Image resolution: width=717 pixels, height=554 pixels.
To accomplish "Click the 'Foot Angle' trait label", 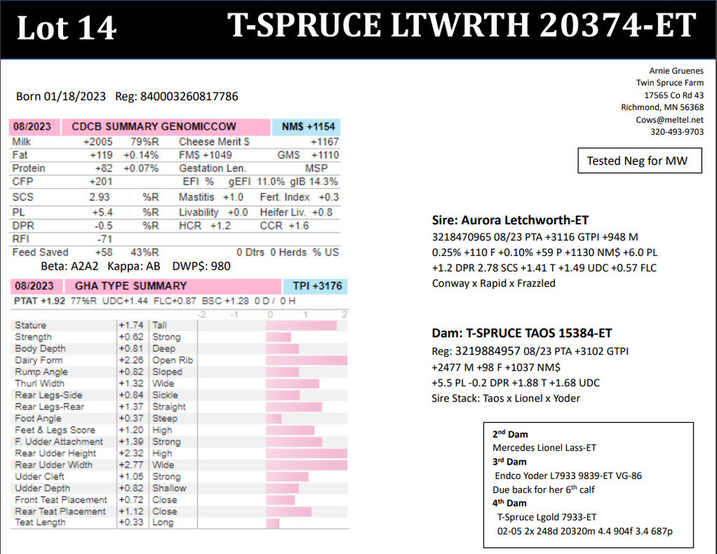I will pos(38,419).
